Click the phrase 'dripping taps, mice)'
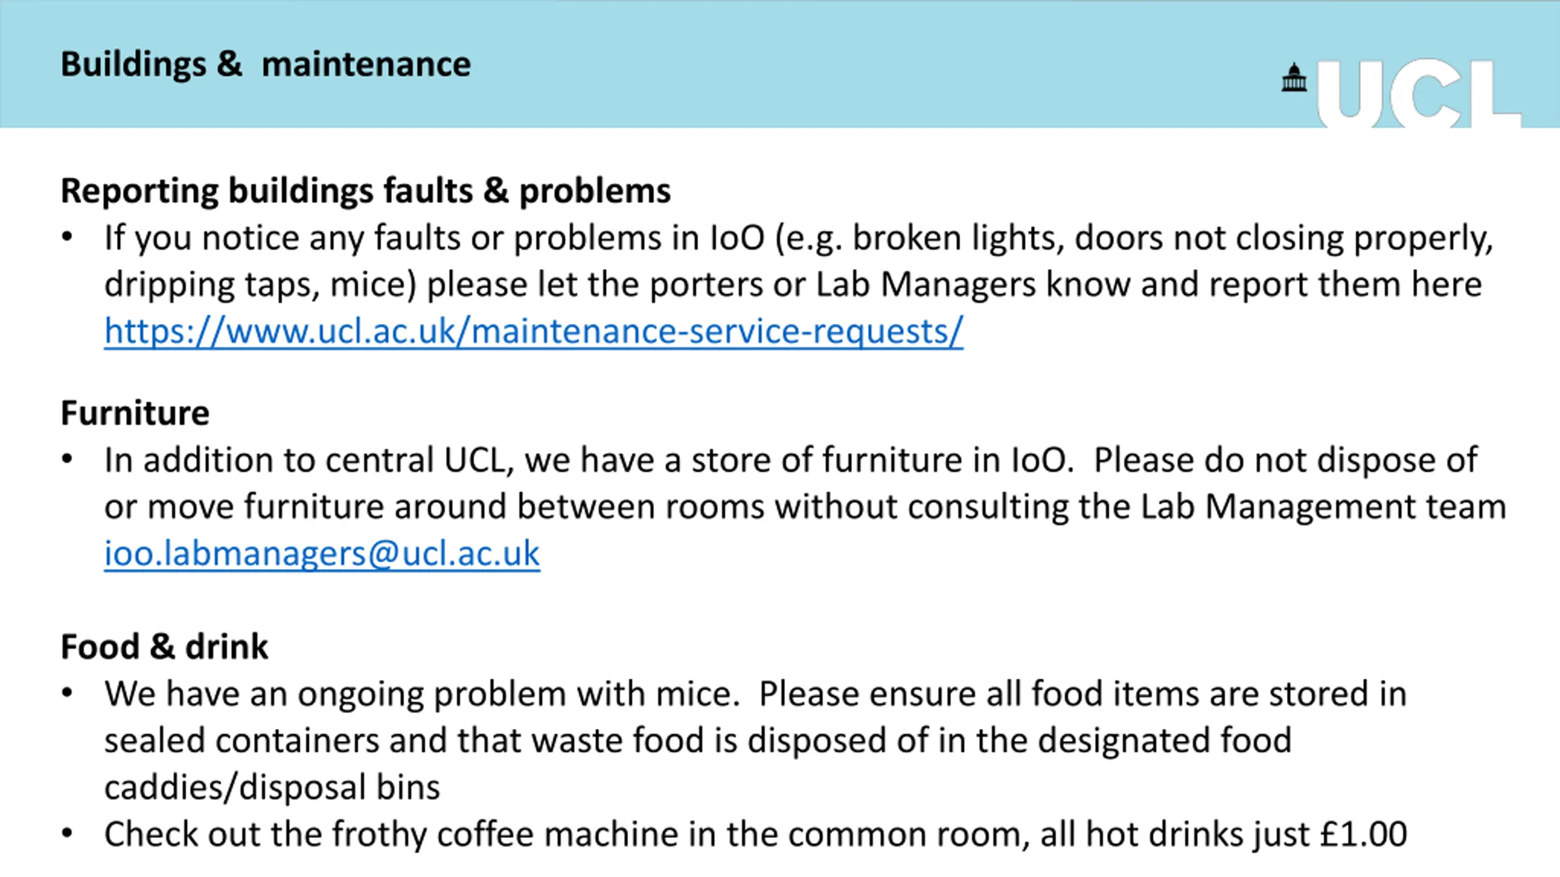 click(260, 285)
